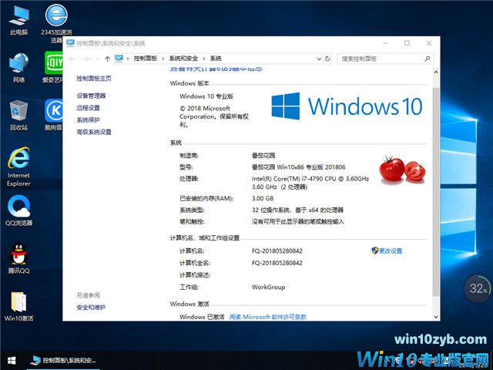Click the WorkGroup value
The width and height of the screenshot is (493, 370).
pyautogui.click(x=268, y=287)
